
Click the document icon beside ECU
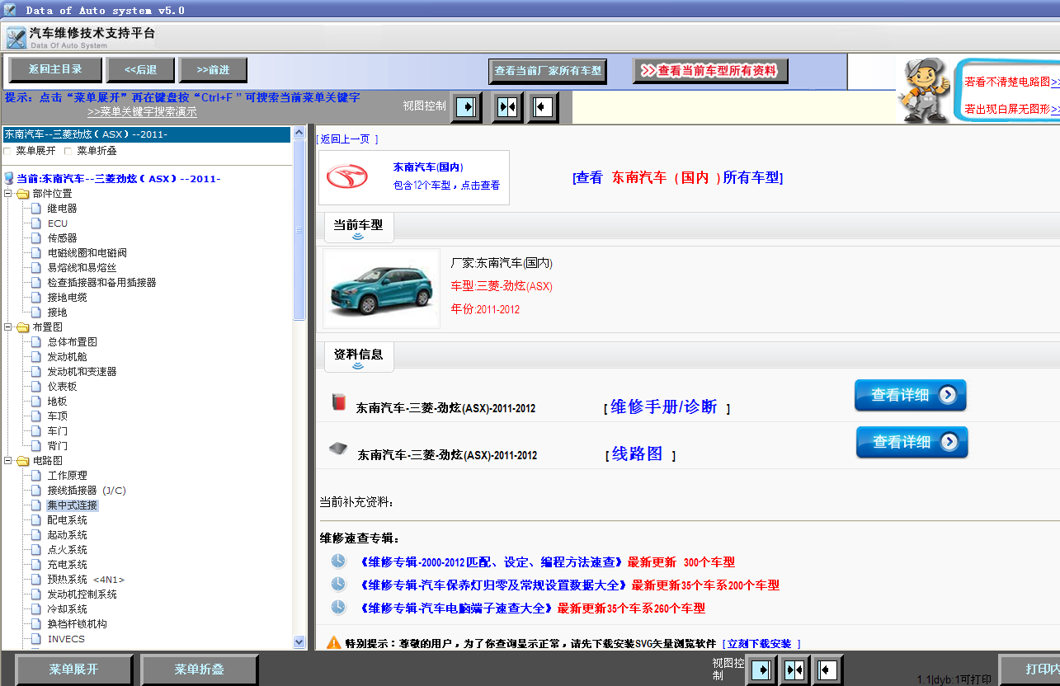(36, 223)
